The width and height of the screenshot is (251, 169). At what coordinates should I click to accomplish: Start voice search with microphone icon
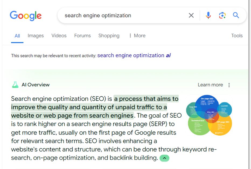tap(208, 15)
